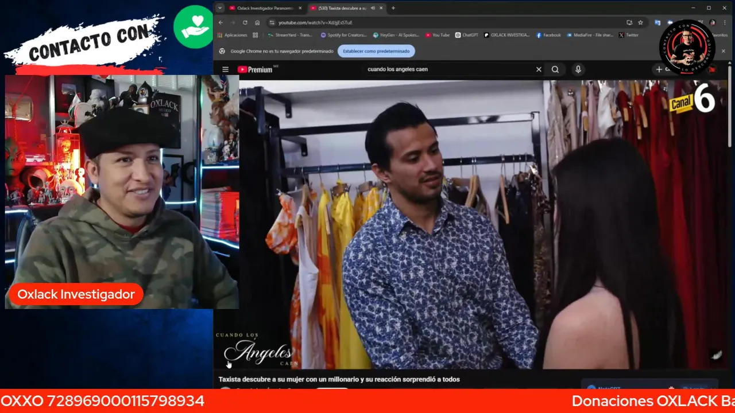Dismiss the default browser notification bar
The height and width of the screenshot is (413, 735).
tap(723, 51)
